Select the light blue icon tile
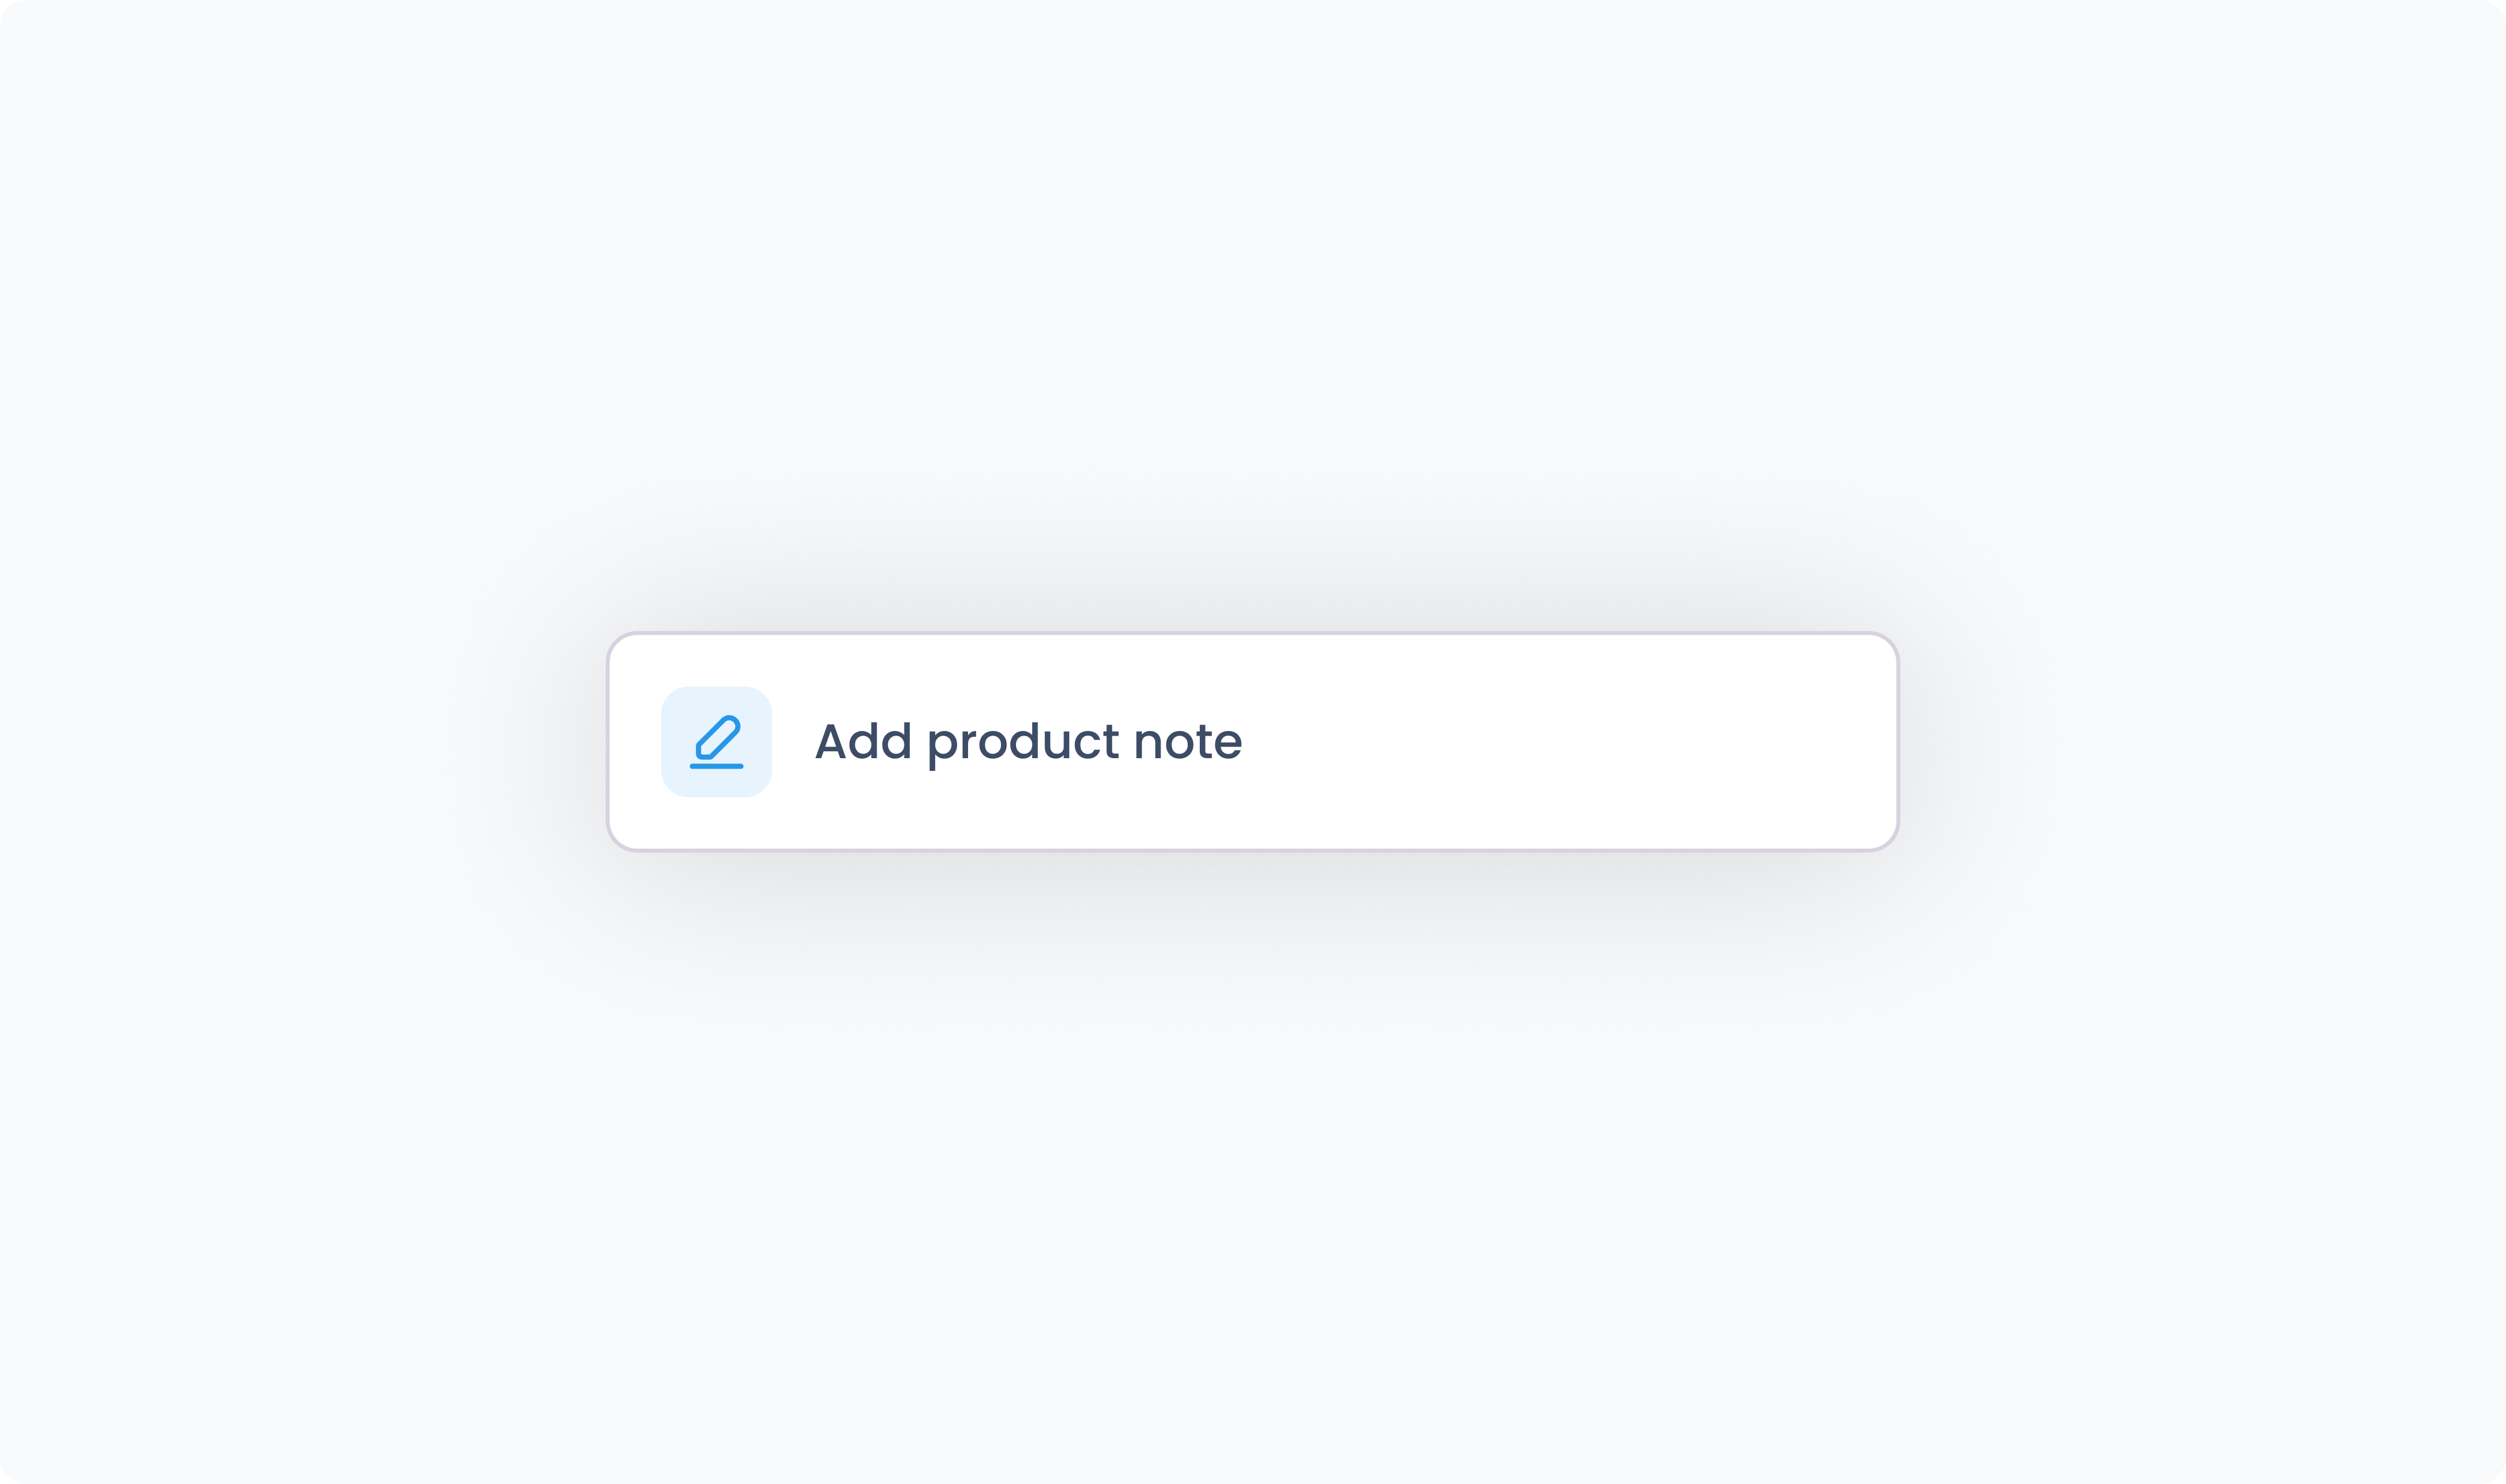This screenshot has width=2506, height=1484. click(x=716, y=742)
